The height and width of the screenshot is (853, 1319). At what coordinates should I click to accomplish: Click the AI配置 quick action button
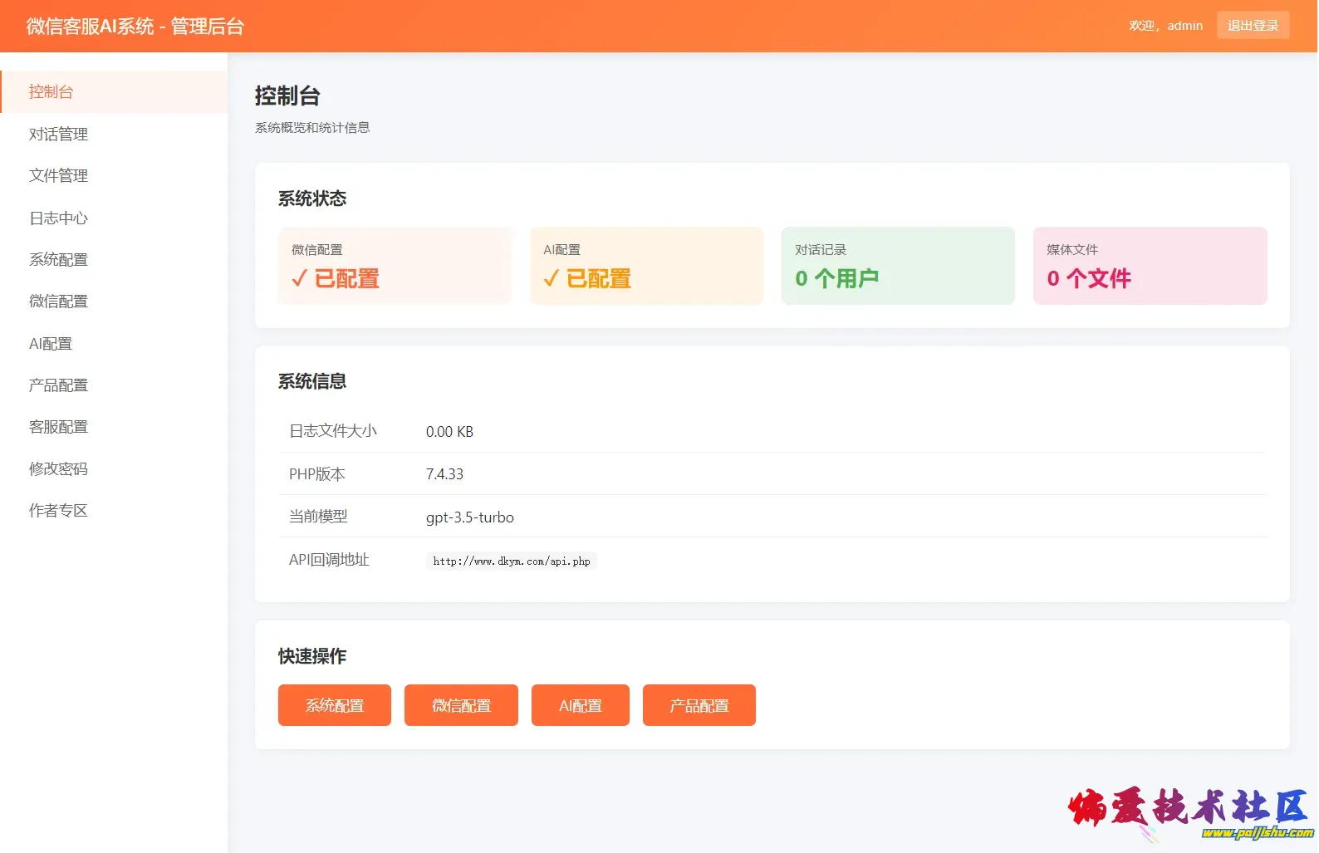click(580, 705)
